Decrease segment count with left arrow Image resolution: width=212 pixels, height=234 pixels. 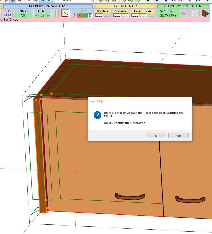click(x=36, y=15)
